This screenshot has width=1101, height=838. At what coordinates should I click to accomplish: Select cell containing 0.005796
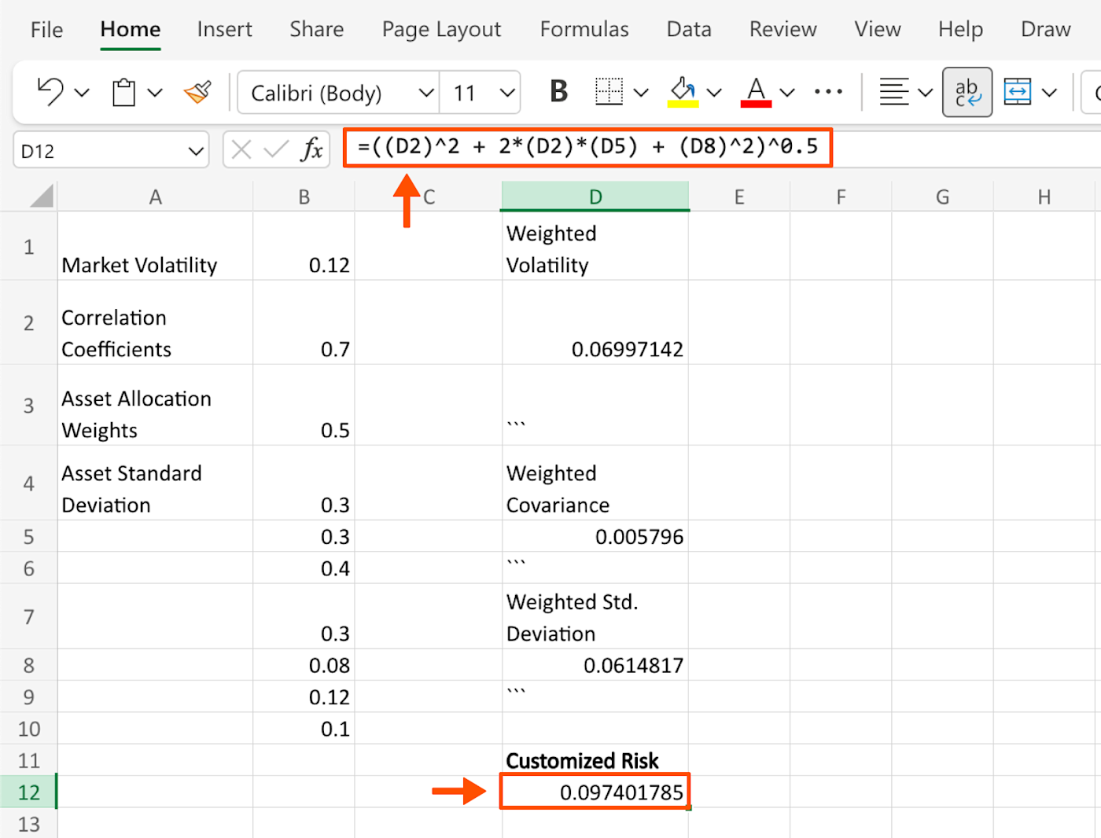point(595,536)
